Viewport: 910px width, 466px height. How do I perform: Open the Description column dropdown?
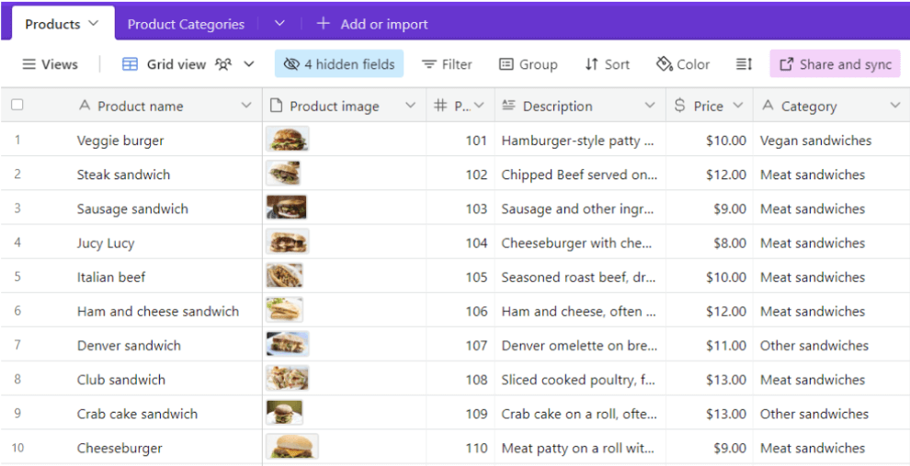[x=650, y=106]
